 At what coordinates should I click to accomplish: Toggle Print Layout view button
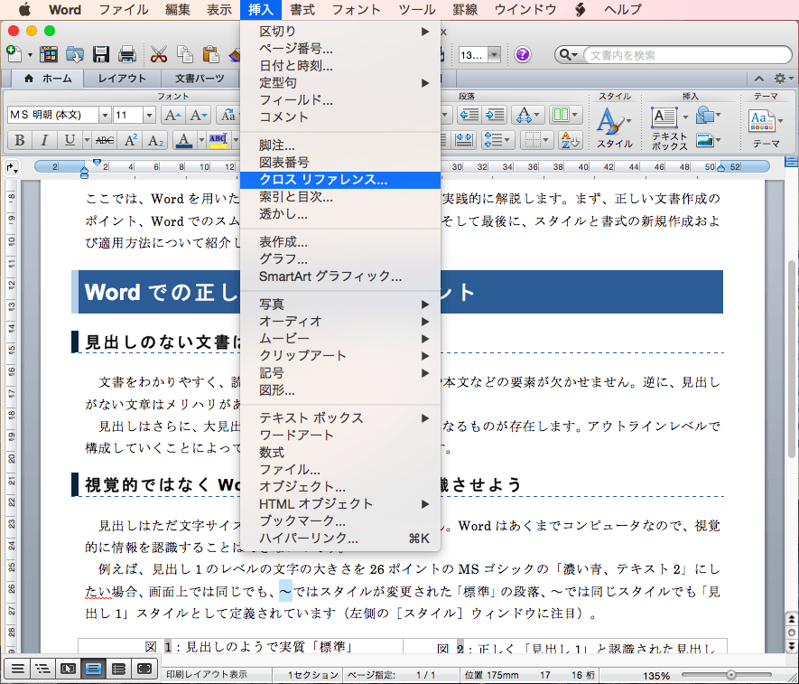tap(94, 669)
